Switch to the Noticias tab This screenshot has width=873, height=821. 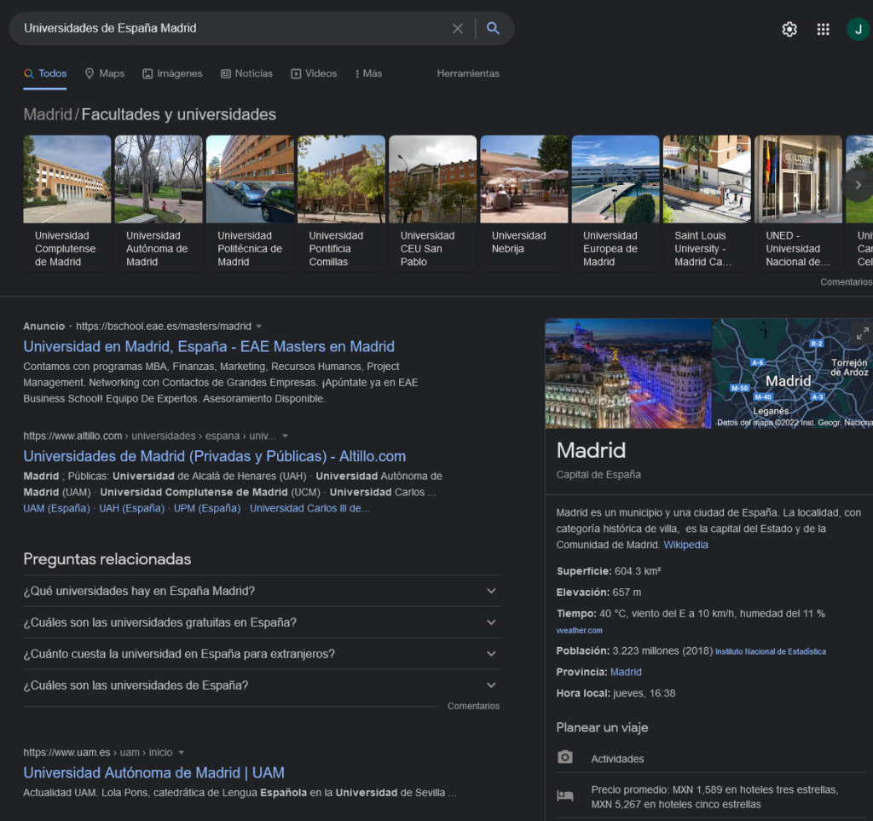246,73
